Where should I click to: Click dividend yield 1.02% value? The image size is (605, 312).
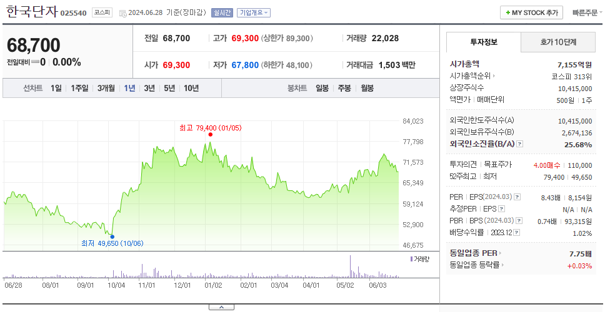click(x=582, y=233)
